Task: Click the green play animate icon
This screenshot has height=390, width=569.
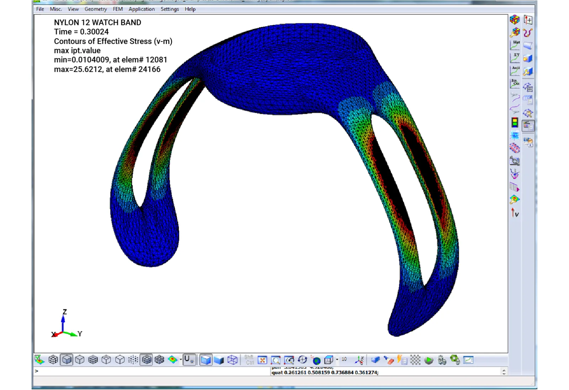Action: [429, 360]
